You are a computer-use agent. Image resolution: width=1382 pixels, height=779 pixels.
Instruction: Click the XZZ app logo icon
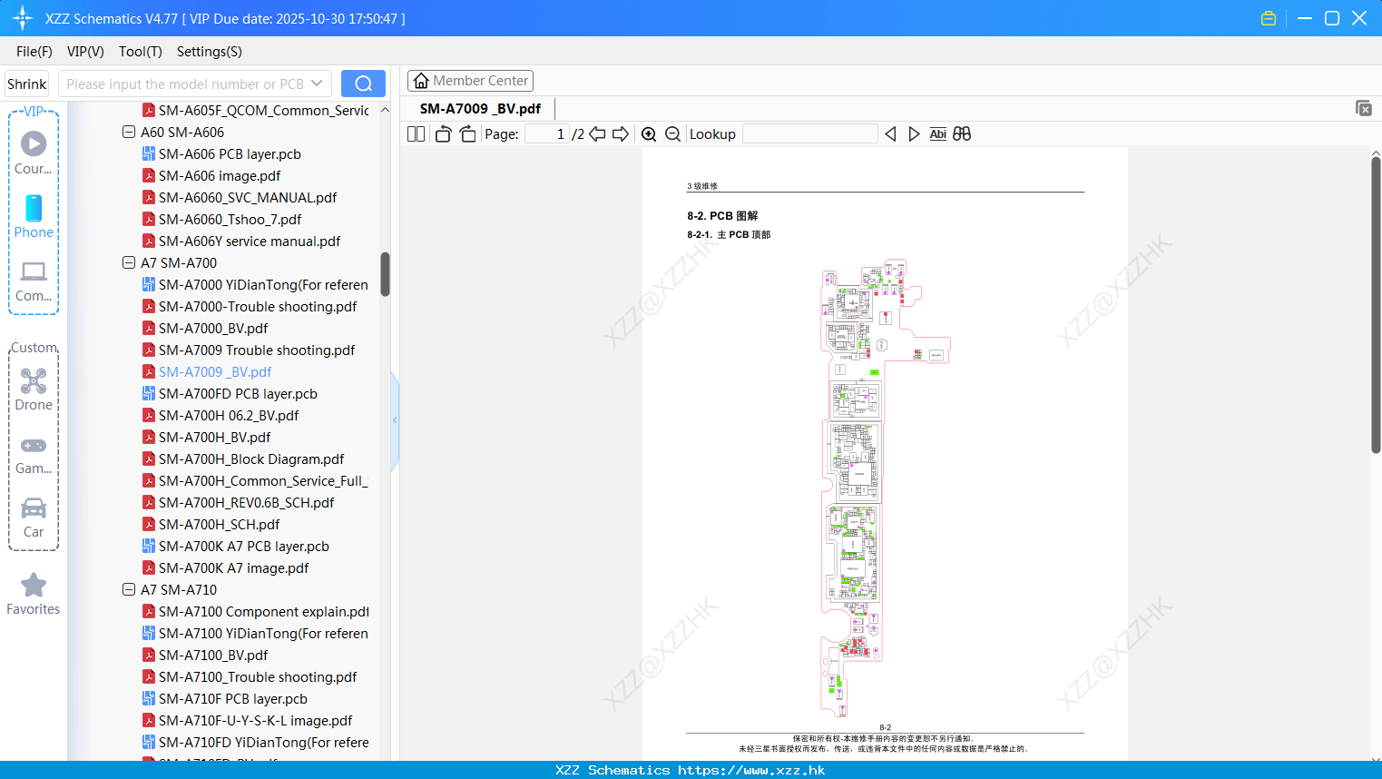(23, 18)
